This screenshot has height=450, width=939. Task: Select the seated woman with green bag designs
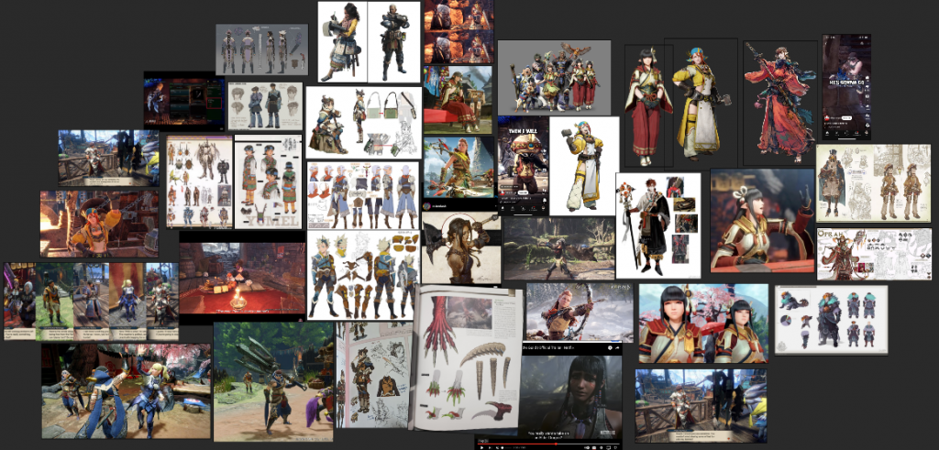tap(364, 123)
